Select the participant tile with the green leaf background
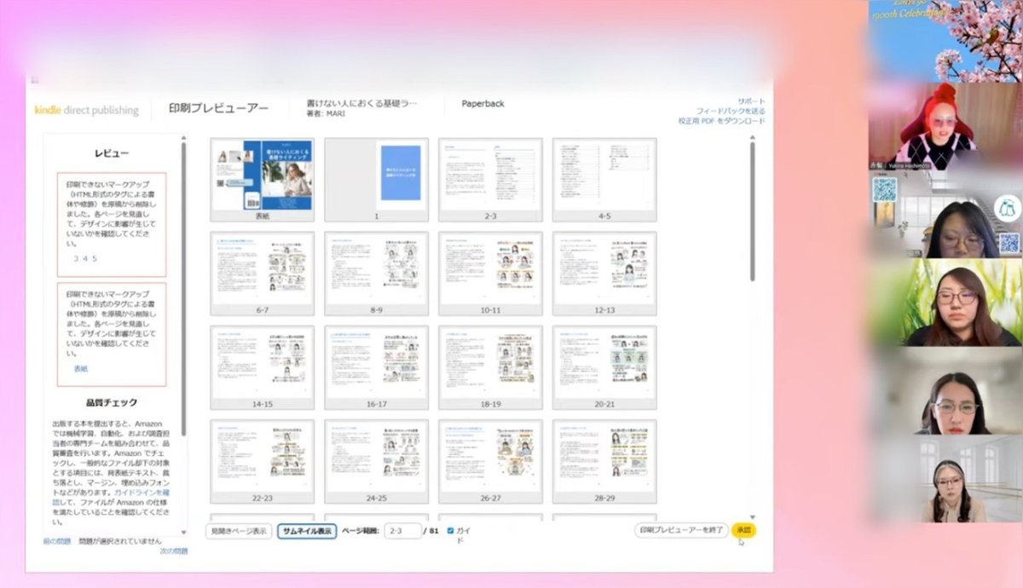 click(x=945, y=302)
